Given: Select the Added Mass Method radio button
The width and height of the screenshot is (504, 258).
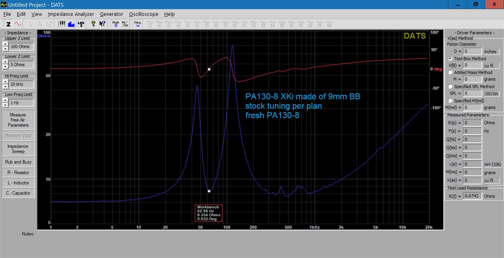Looking at the screenshot, I should pyautogui.click(x=450, y=72).
